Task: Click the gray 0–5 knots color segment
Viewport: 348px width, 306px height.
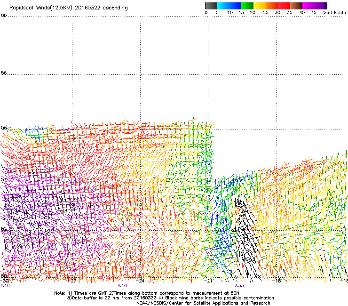Action: pyautogui.click(x=211, y=6)
